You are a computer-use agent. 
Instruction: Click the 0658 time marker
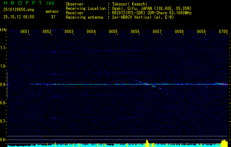(x=179, y=31)
